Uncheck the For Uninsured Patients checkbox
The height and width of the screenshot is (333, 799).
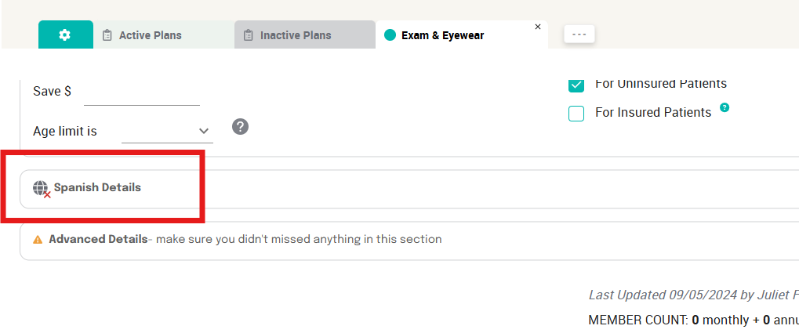point(576,85)
